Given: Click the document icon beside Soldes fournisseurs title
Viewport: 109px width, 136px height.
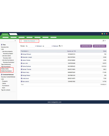Looking at the screenshot, I should tap(21, 41).
